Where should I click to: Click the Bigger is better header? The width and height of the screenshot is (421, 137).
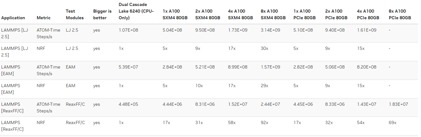point(102,15)
